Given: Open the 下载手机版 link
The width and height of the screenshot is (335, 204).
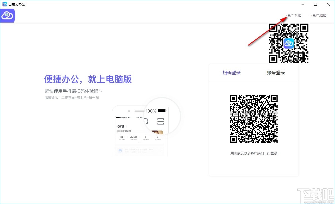Looking at the screenshot, I should tap(293, 15).
